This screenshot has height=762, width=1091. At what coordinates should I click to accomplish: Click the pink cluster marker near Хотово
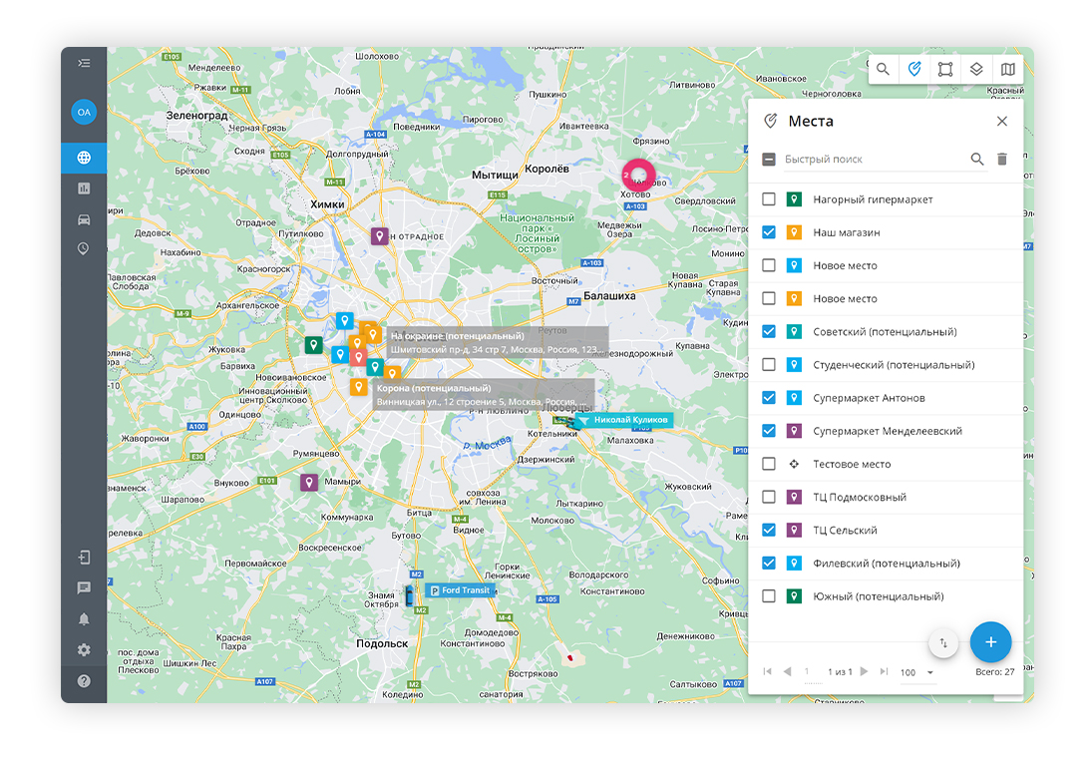coord(638,175)
